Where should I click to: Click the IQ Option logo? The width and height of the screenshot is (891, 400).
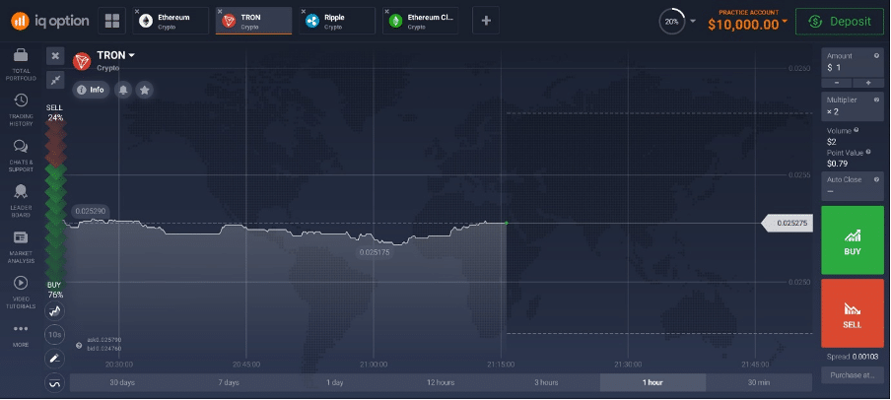pos(50,21)
